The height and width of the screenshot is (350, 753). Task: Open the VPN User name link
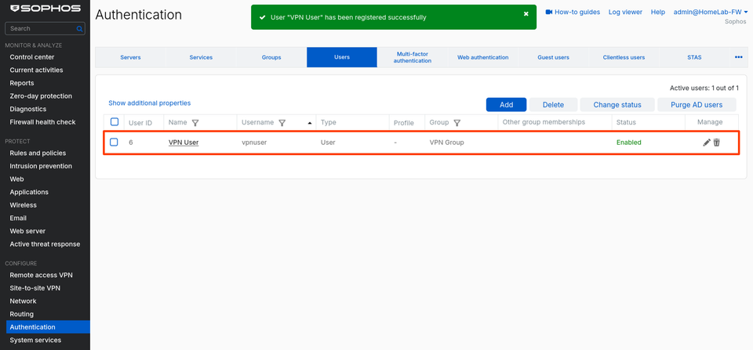(x=184, y=143)
